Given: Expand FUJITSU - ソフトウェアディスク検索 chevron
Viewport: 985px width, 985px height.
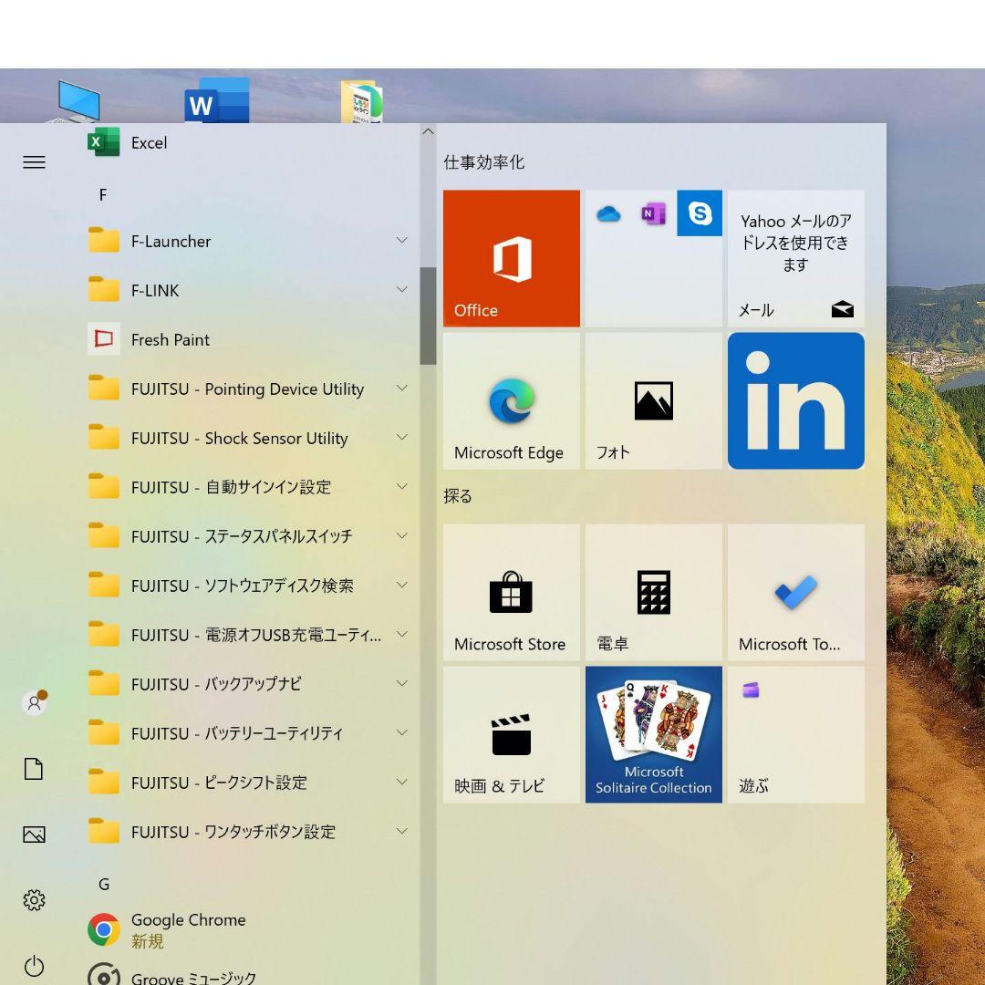Looking at the screenshot, I should click(402, 585).
